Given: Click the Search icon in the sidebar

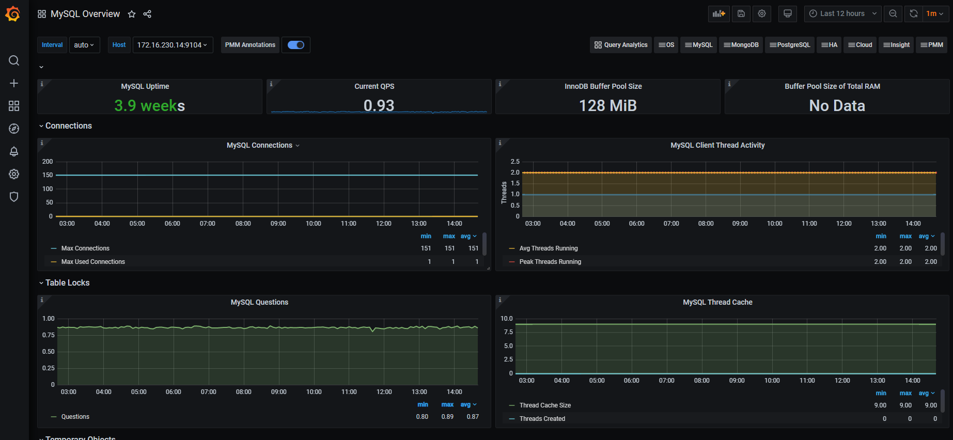Looking at the screenshot, I should click(x=14, y=60).
